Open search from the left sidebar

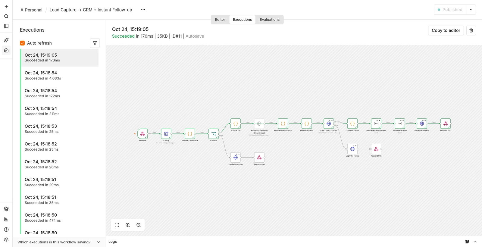click(x=6, y=16)
